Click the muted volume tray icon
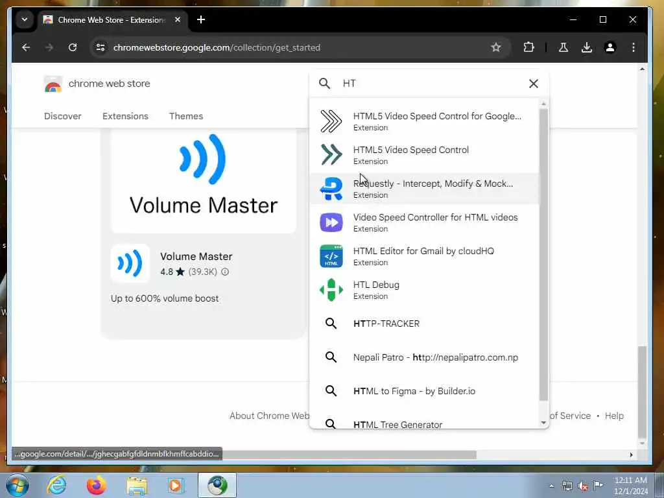 click(x=583, y=486)
